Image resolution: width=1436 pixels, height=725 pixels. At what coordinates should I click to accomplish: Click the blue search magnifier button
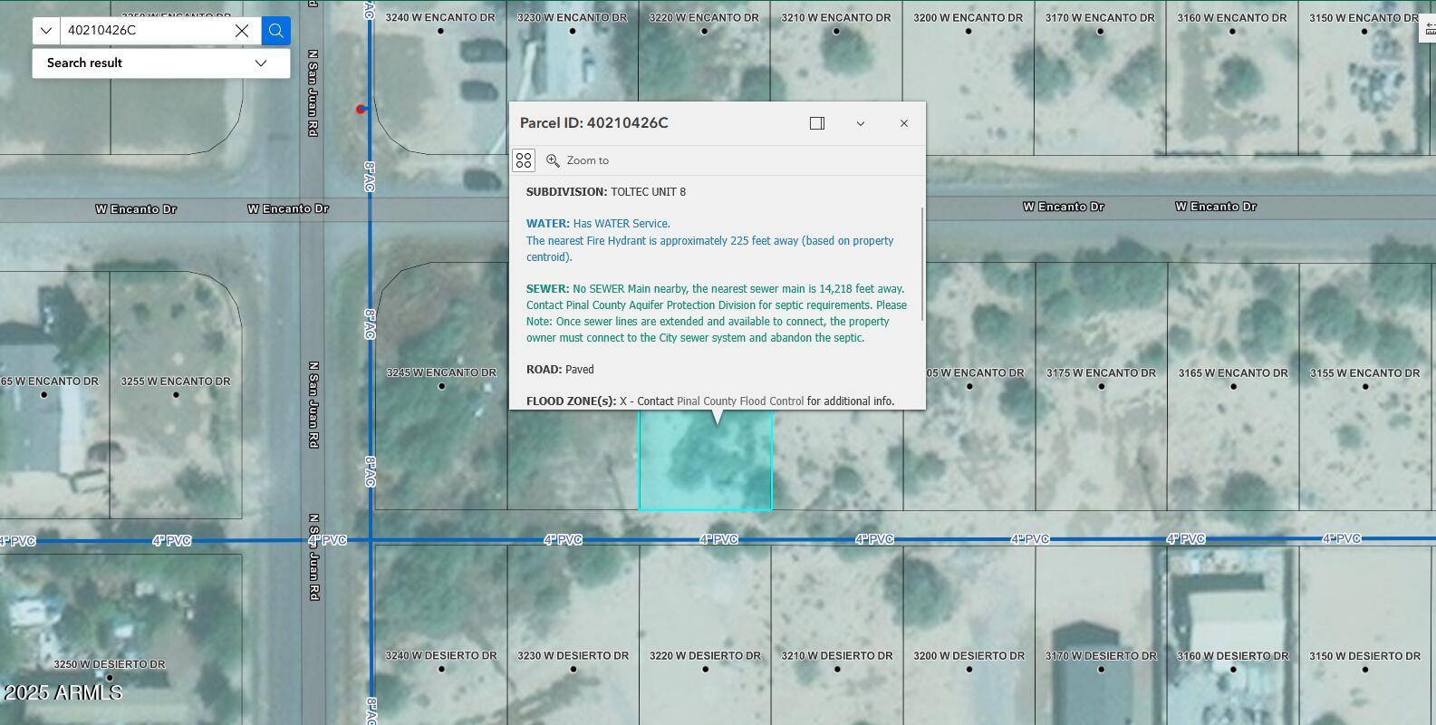tap(276, 31)
